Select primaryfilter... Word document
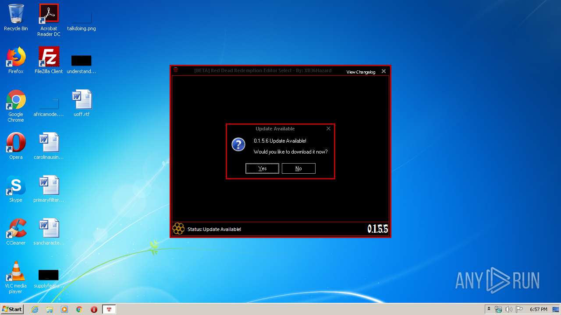Image resolution: width=561 pixels, height=315 pixels. (49, 189)
